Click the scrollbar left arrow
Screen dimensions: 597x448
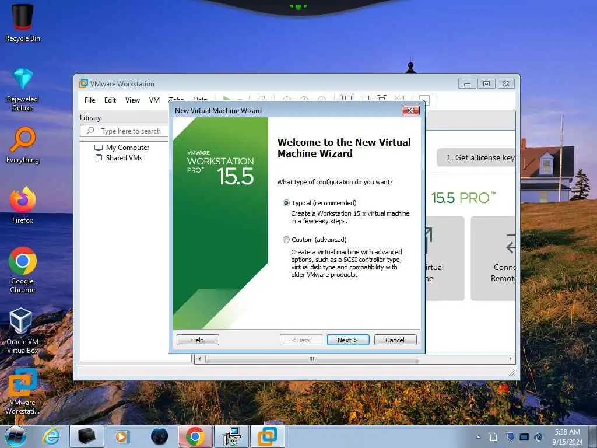click(199, 359)
